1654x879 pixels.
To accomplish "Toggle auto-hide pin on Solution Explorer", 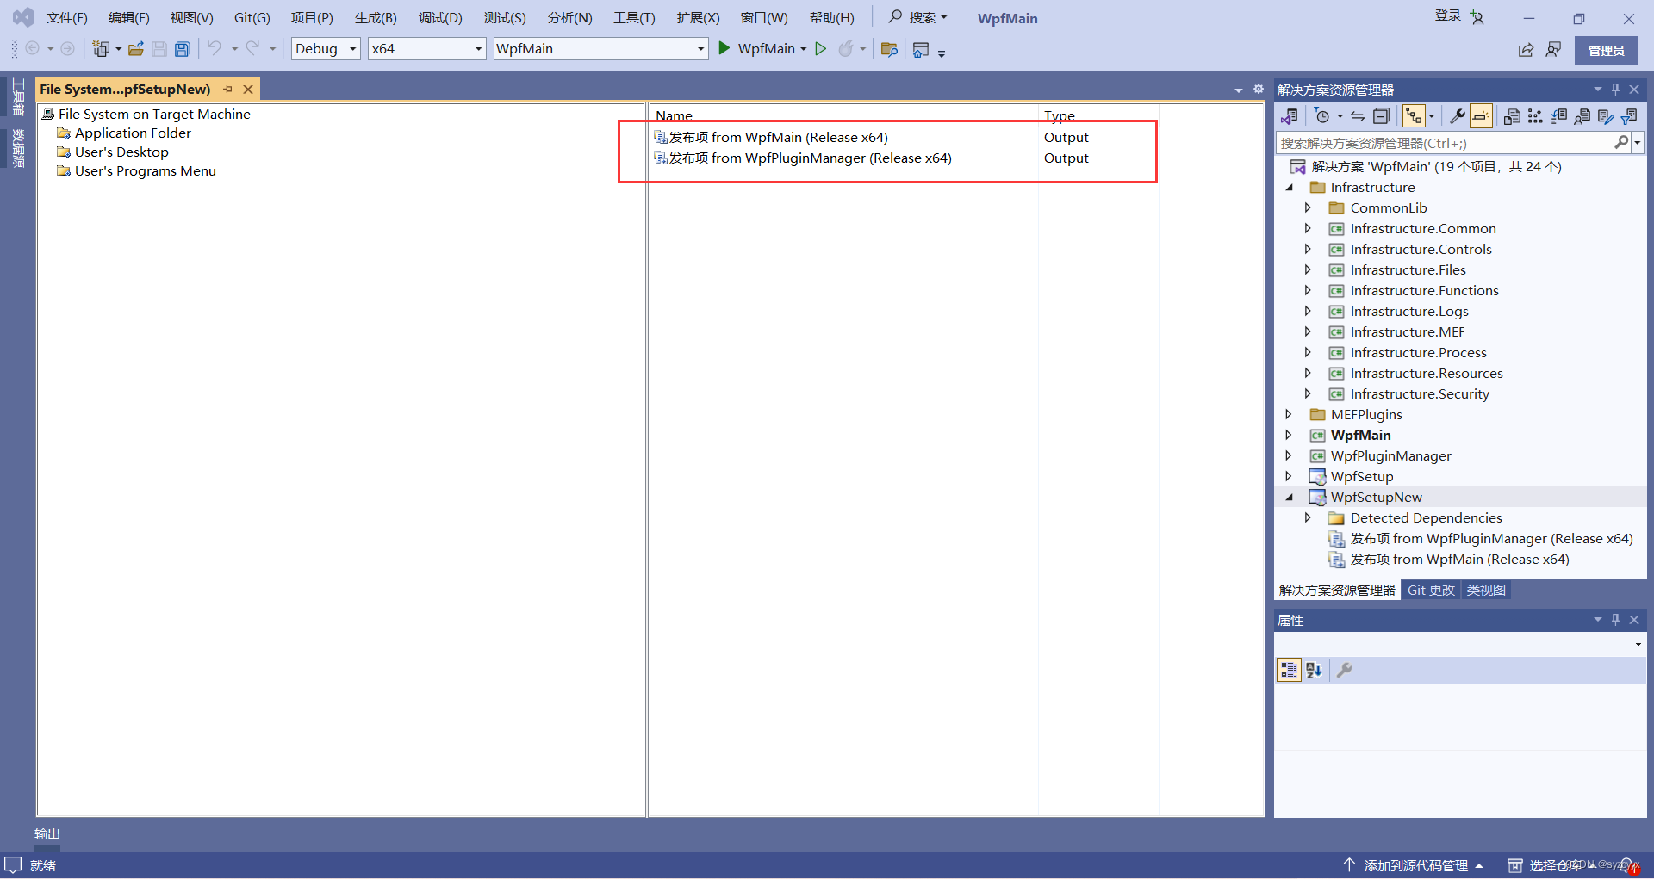I will (x=1615, y=90).
